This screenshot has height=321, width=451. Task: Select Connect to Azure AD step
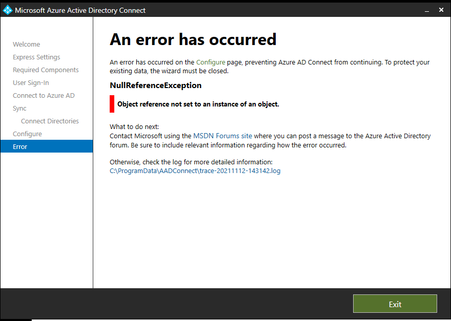pyautogui.click(x=44, y=95)
